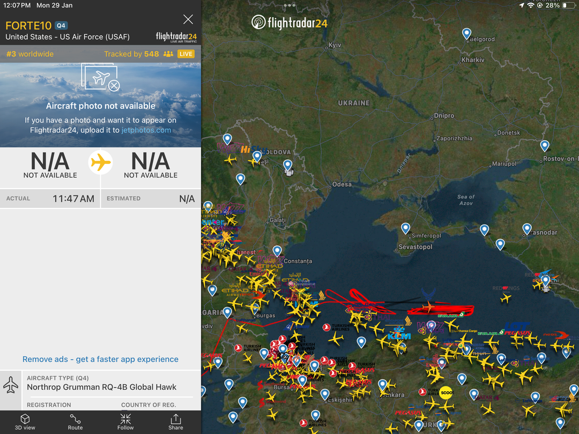Select the FORTE10 callsign title
579x434 pixels.
tap(28, 26)
